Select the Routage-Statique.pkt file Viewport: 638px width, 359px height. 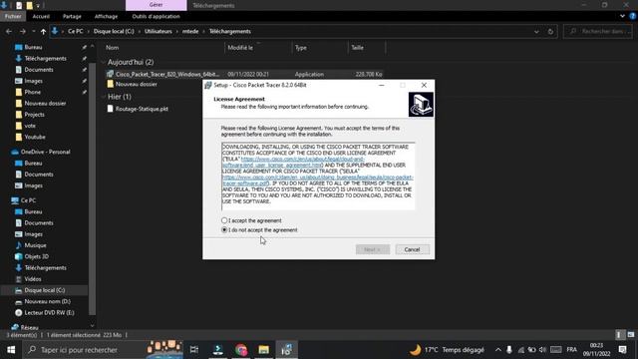click(x=142, y=109)
